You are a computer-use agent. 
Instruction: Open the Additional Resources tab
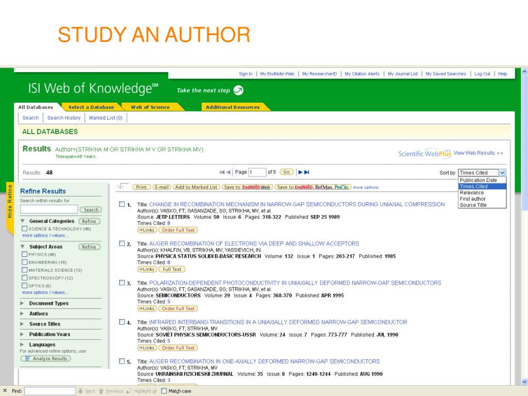pos(233,107)
